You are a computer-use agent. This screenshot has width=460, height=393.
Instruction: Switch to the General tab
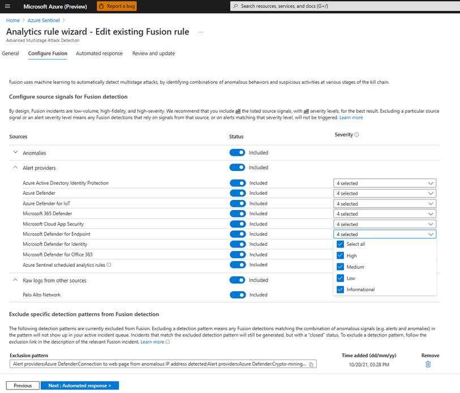click(10, 53)
